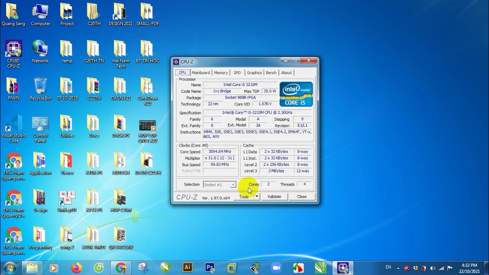Open the Recycle Bin icon
The image size is (489, 275).
click(40, 89)
